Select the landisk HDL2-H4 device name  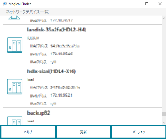point(57,30)
